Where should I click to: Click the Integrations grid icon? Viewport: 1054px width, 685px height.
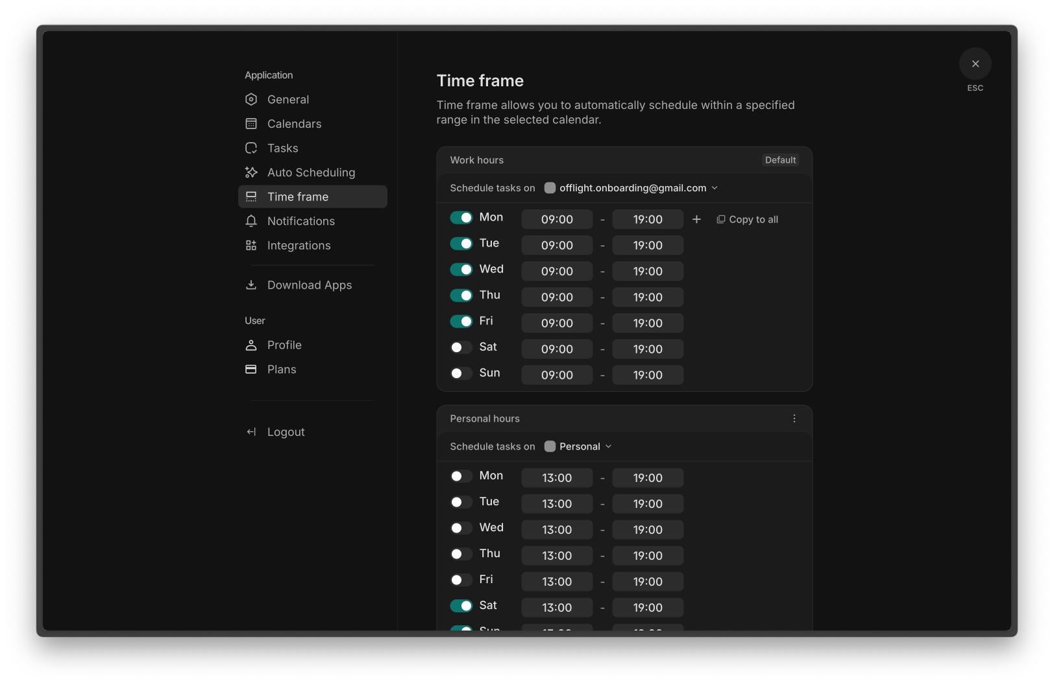[251, 245]
